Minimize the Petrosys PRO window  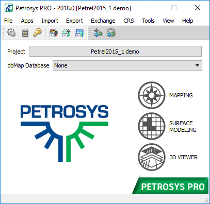tap(151, 8)
